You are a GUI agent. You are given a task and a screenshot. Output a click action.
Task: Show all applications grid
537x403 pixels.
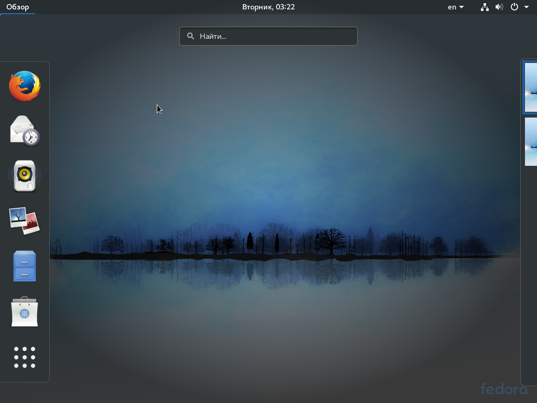[25, 357]
